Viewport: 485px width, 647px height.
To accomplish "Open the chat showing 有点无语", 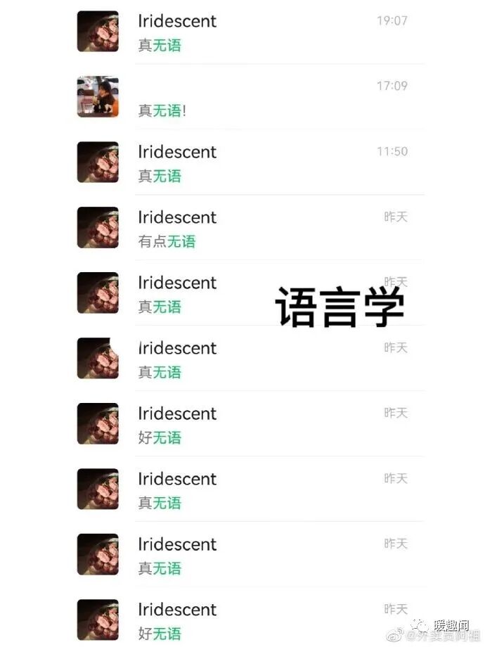I will [x=250, y=228].
